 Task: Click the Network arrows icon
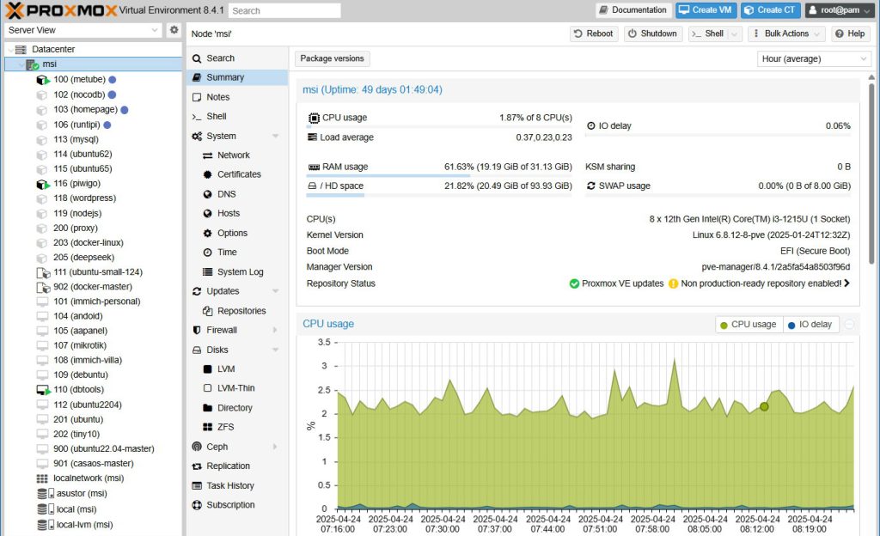(x=208, y=155)
